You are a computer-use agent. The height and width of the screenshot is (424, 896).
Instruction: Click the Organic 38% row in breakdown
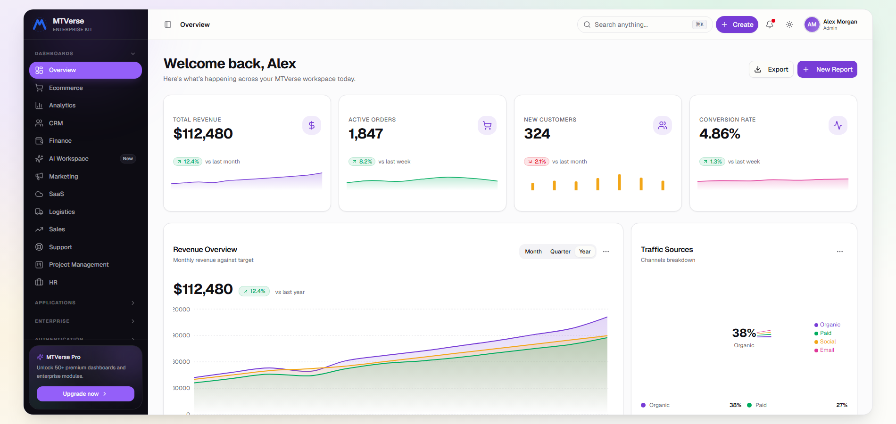tap(691, 405)
